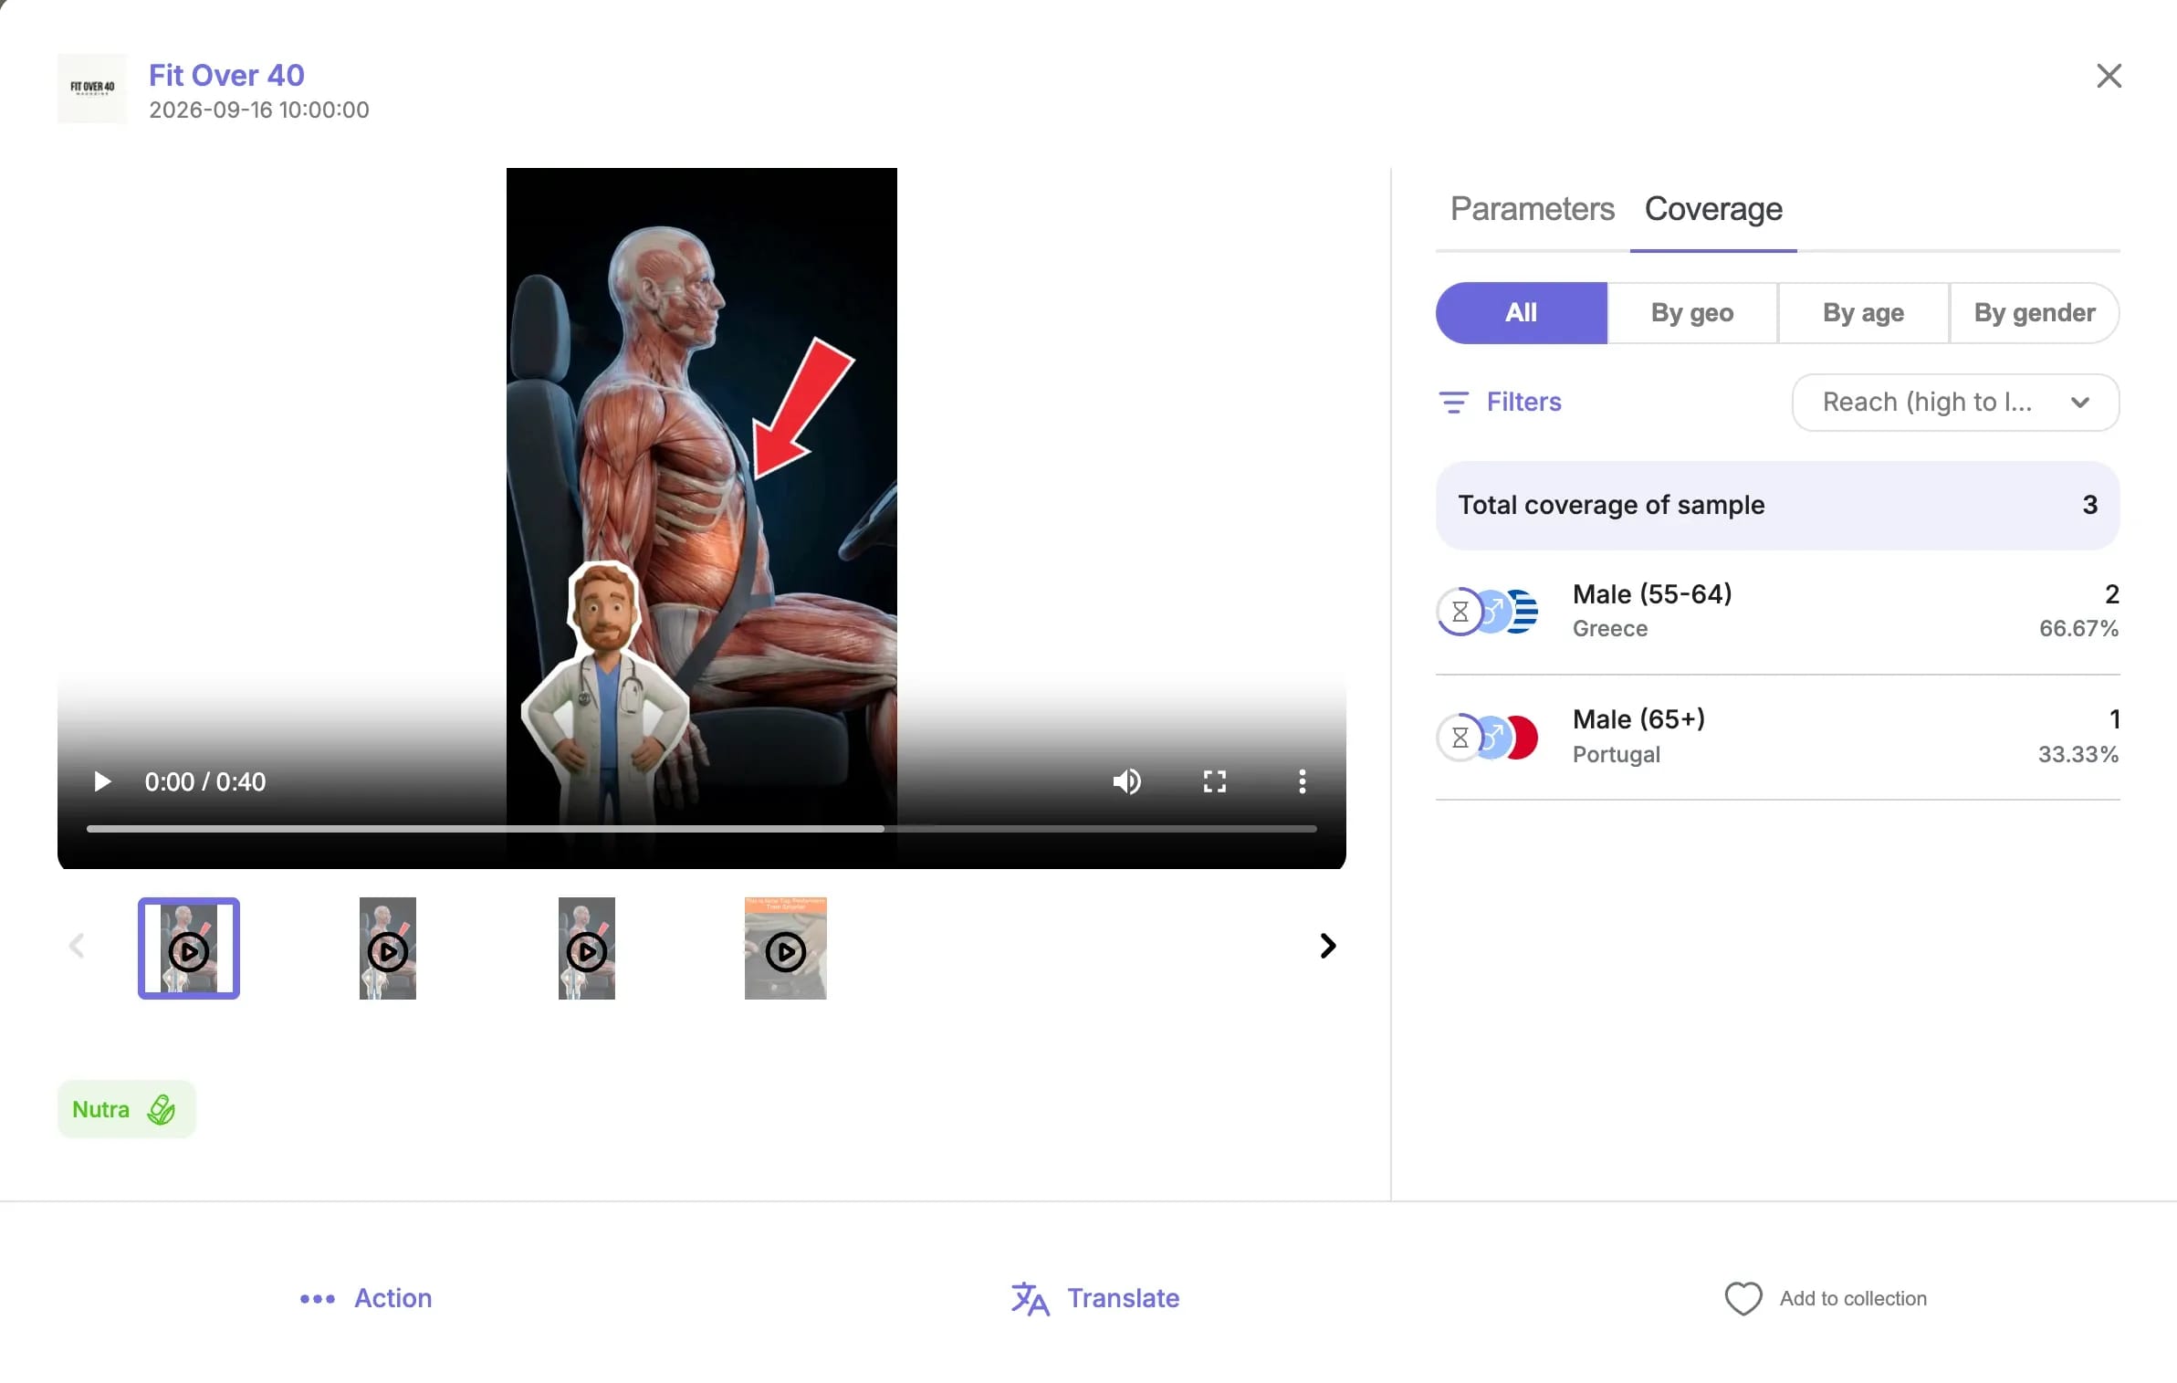Select the third video thumbnail
Image resolution: width=2177 pixels, height=1383 pixels.
point(587,948)
